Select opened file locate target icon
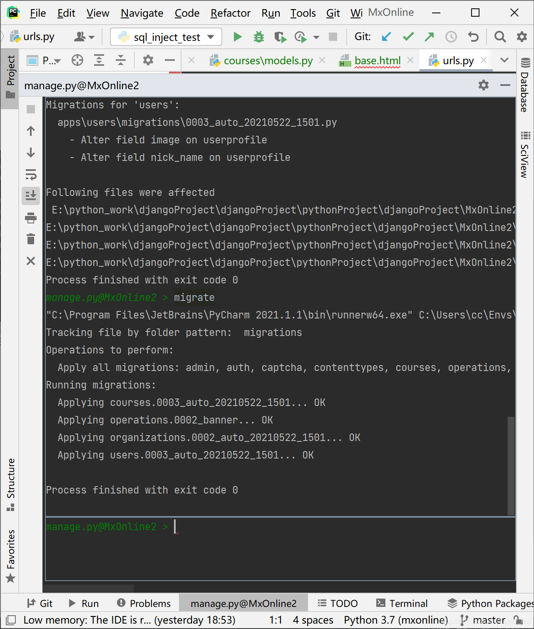The width and height of the screenshot is (534, 629). (77, 60)
